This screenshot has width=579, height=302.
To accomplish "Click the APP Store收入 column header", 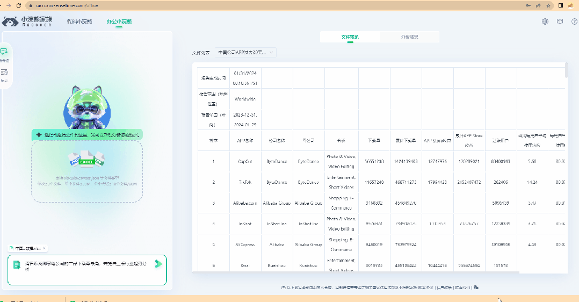I will pos(437,140).
